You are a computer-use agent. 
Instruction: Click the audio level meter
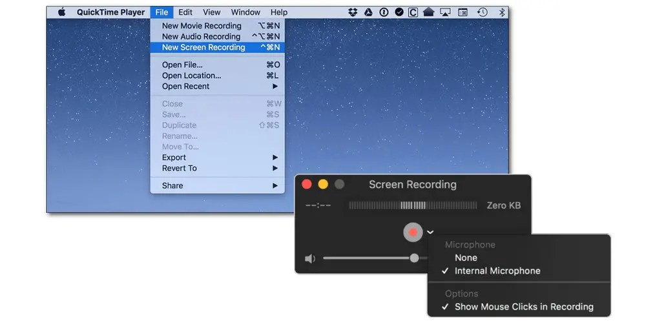click(413, 205)
